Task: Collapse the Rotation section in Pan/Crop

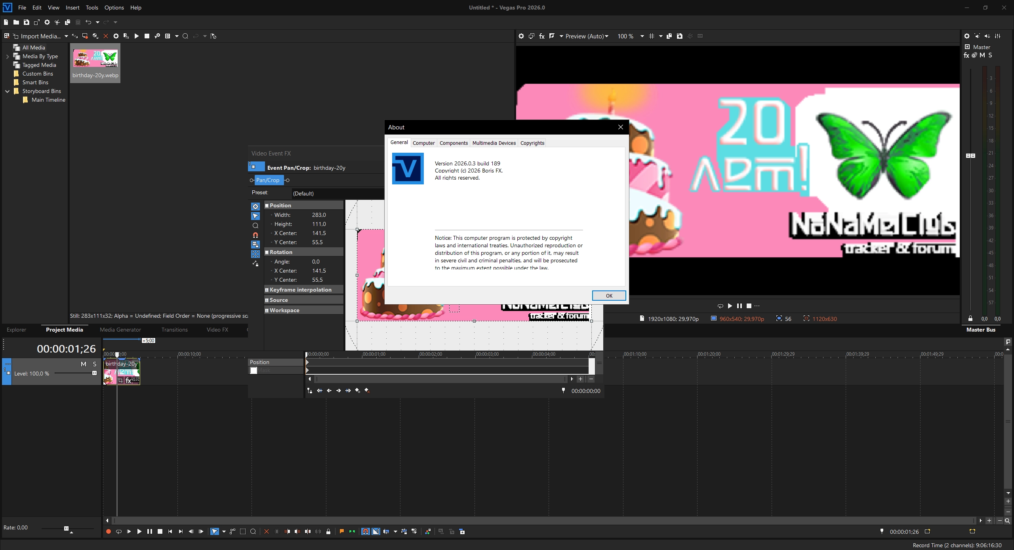Action: (267, 252)
